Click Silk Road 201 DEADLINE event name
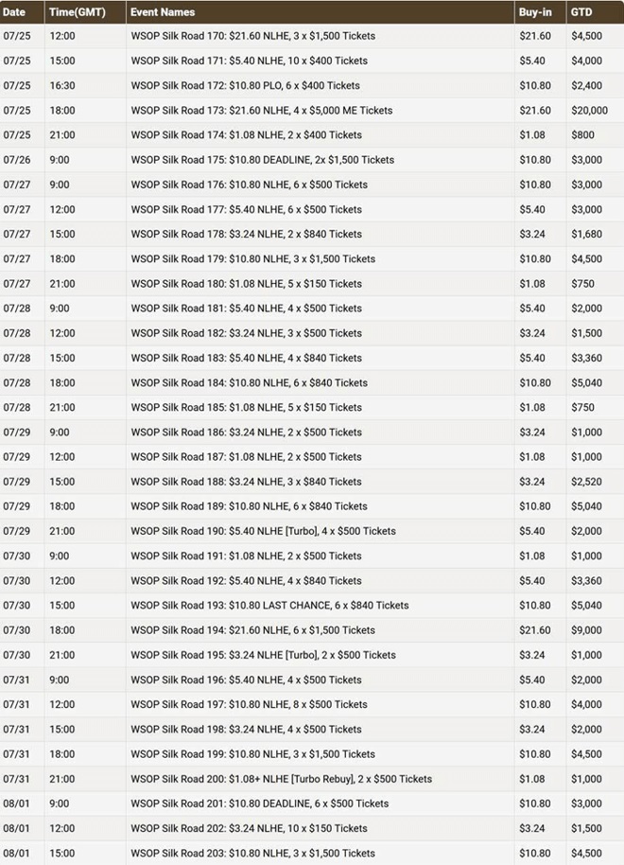The height and width of the screenshot is (865, 624). coord(260,803)
